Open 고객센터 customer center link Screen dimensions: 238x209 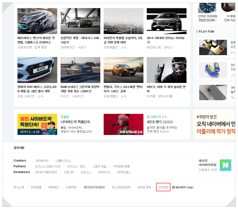pos(163,187)
